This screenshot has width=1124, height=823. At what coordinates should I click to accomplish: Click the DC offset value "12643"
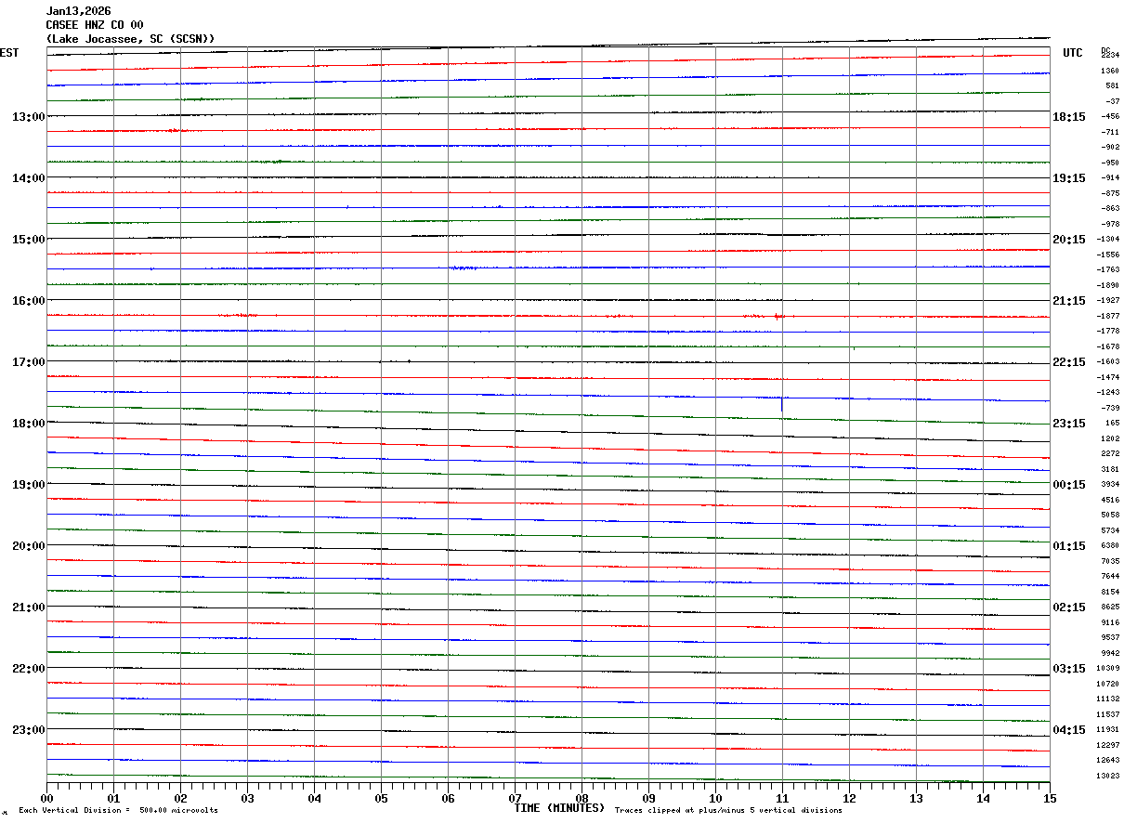[x=1108, y=761]
